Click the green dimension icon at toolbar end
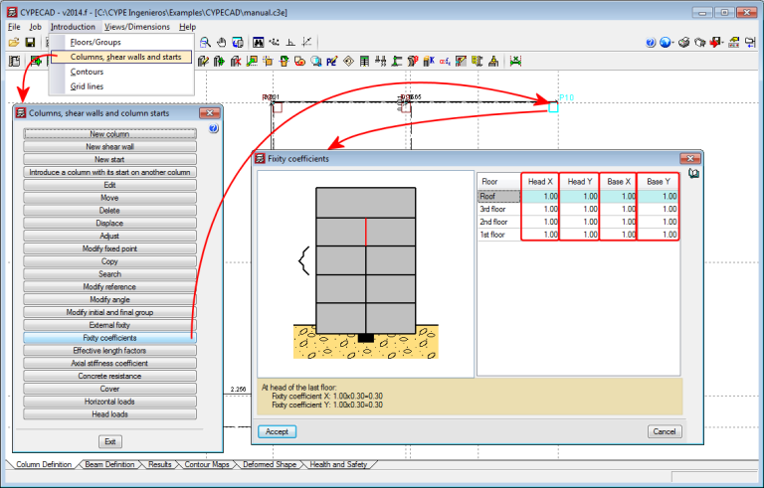764x488 pixels. pos(515,61)
